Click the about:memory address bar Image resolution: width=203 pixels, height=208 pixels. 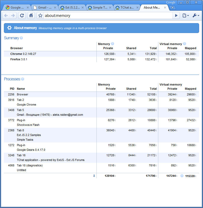coord(108,16)
